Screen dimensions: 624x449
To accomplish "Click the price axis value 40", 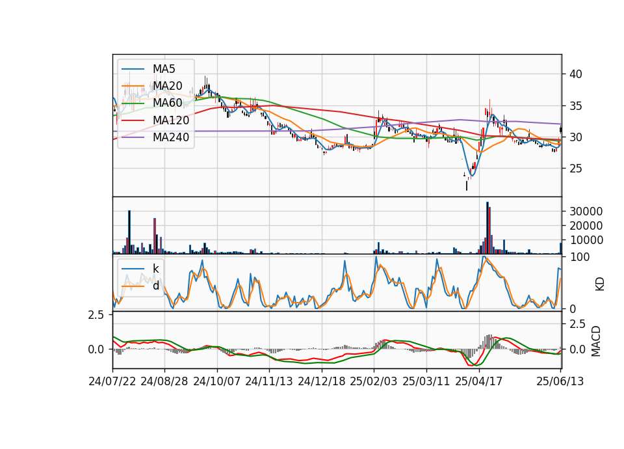I will click(575, 74).
